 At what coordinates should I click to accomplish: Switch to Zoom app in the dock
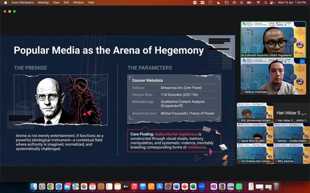point(202,186)
